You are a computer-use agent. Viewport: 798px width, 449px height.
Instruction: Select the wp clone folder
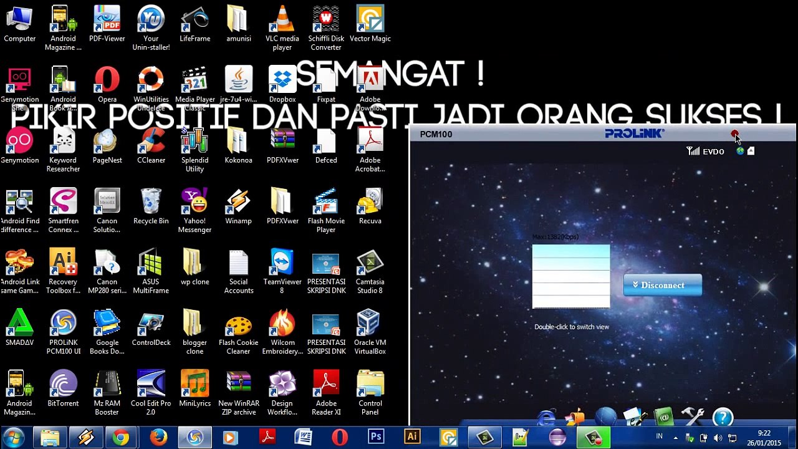point(195,268)
